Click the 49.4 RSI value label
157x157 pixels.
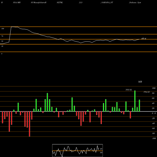[x=143, y=39]
